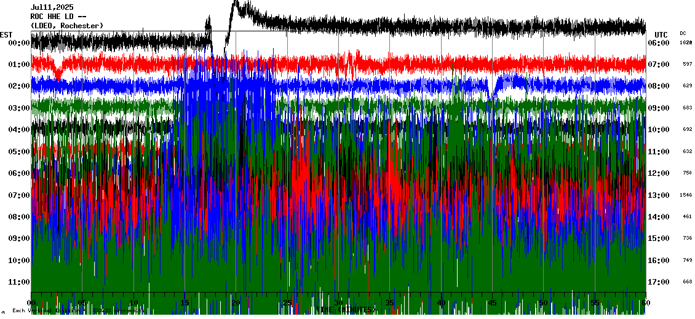The image size is (695, 319).
Task: Select the DC value 597
Action: pyautogui.click(x=687, y=65)
